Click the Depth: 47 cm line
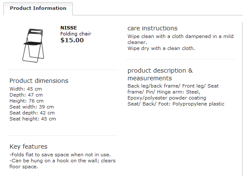The width and height of the screenshot is (243, 176). coord(26,95)
